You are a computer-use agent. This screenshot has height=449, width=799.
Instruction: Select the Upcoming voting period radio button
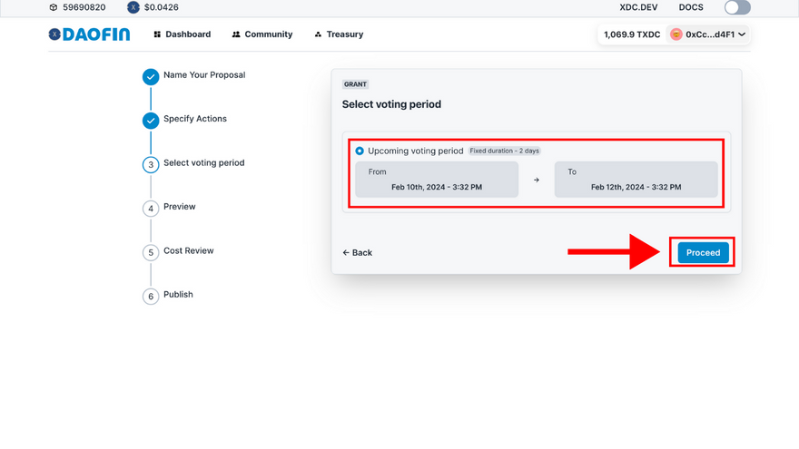360,151
